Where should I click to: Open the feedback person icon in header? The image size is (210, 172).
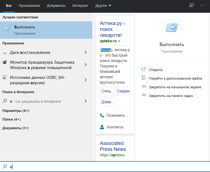pos(191,5)
